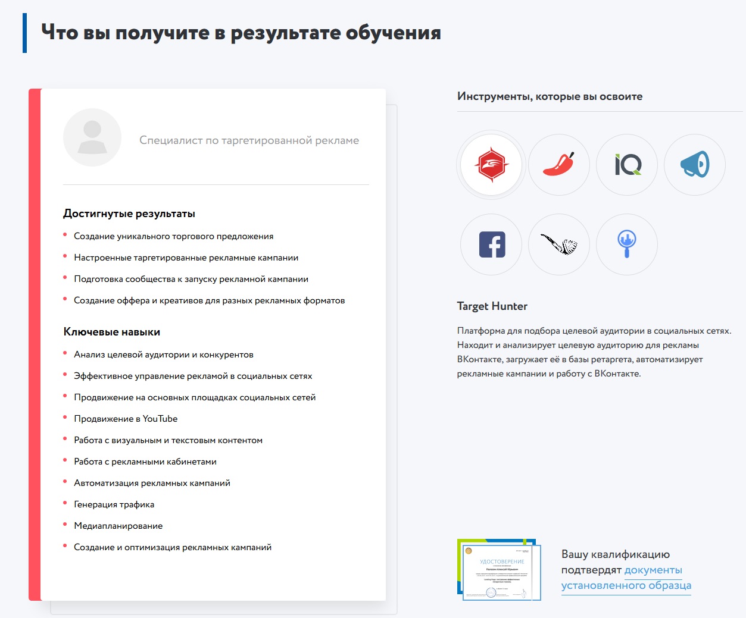Click the Facebook tool icon
746x618 pixels.
[491, 244]
